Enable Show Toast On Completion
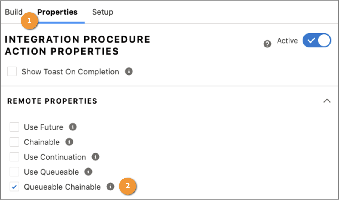The image size is (339, 200). (x=12, y=71)
